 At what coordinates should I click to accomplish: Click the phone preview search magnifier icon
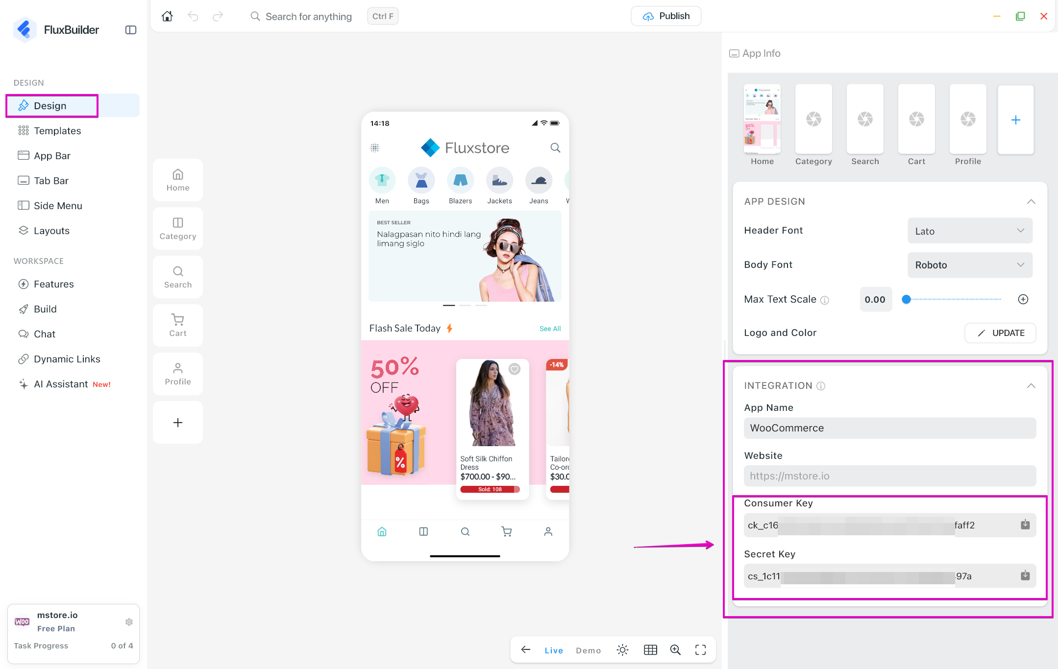coord(555,147)
